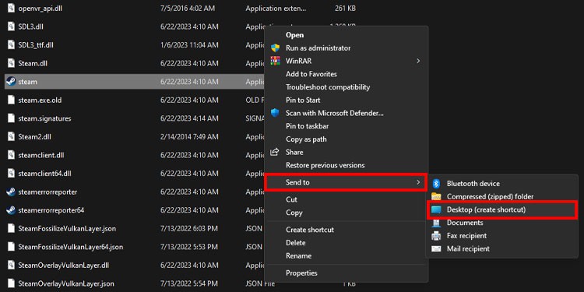Click the 2/14/2014 7:49 AM date cell
The image size is (584, 292).
[189, 137]
